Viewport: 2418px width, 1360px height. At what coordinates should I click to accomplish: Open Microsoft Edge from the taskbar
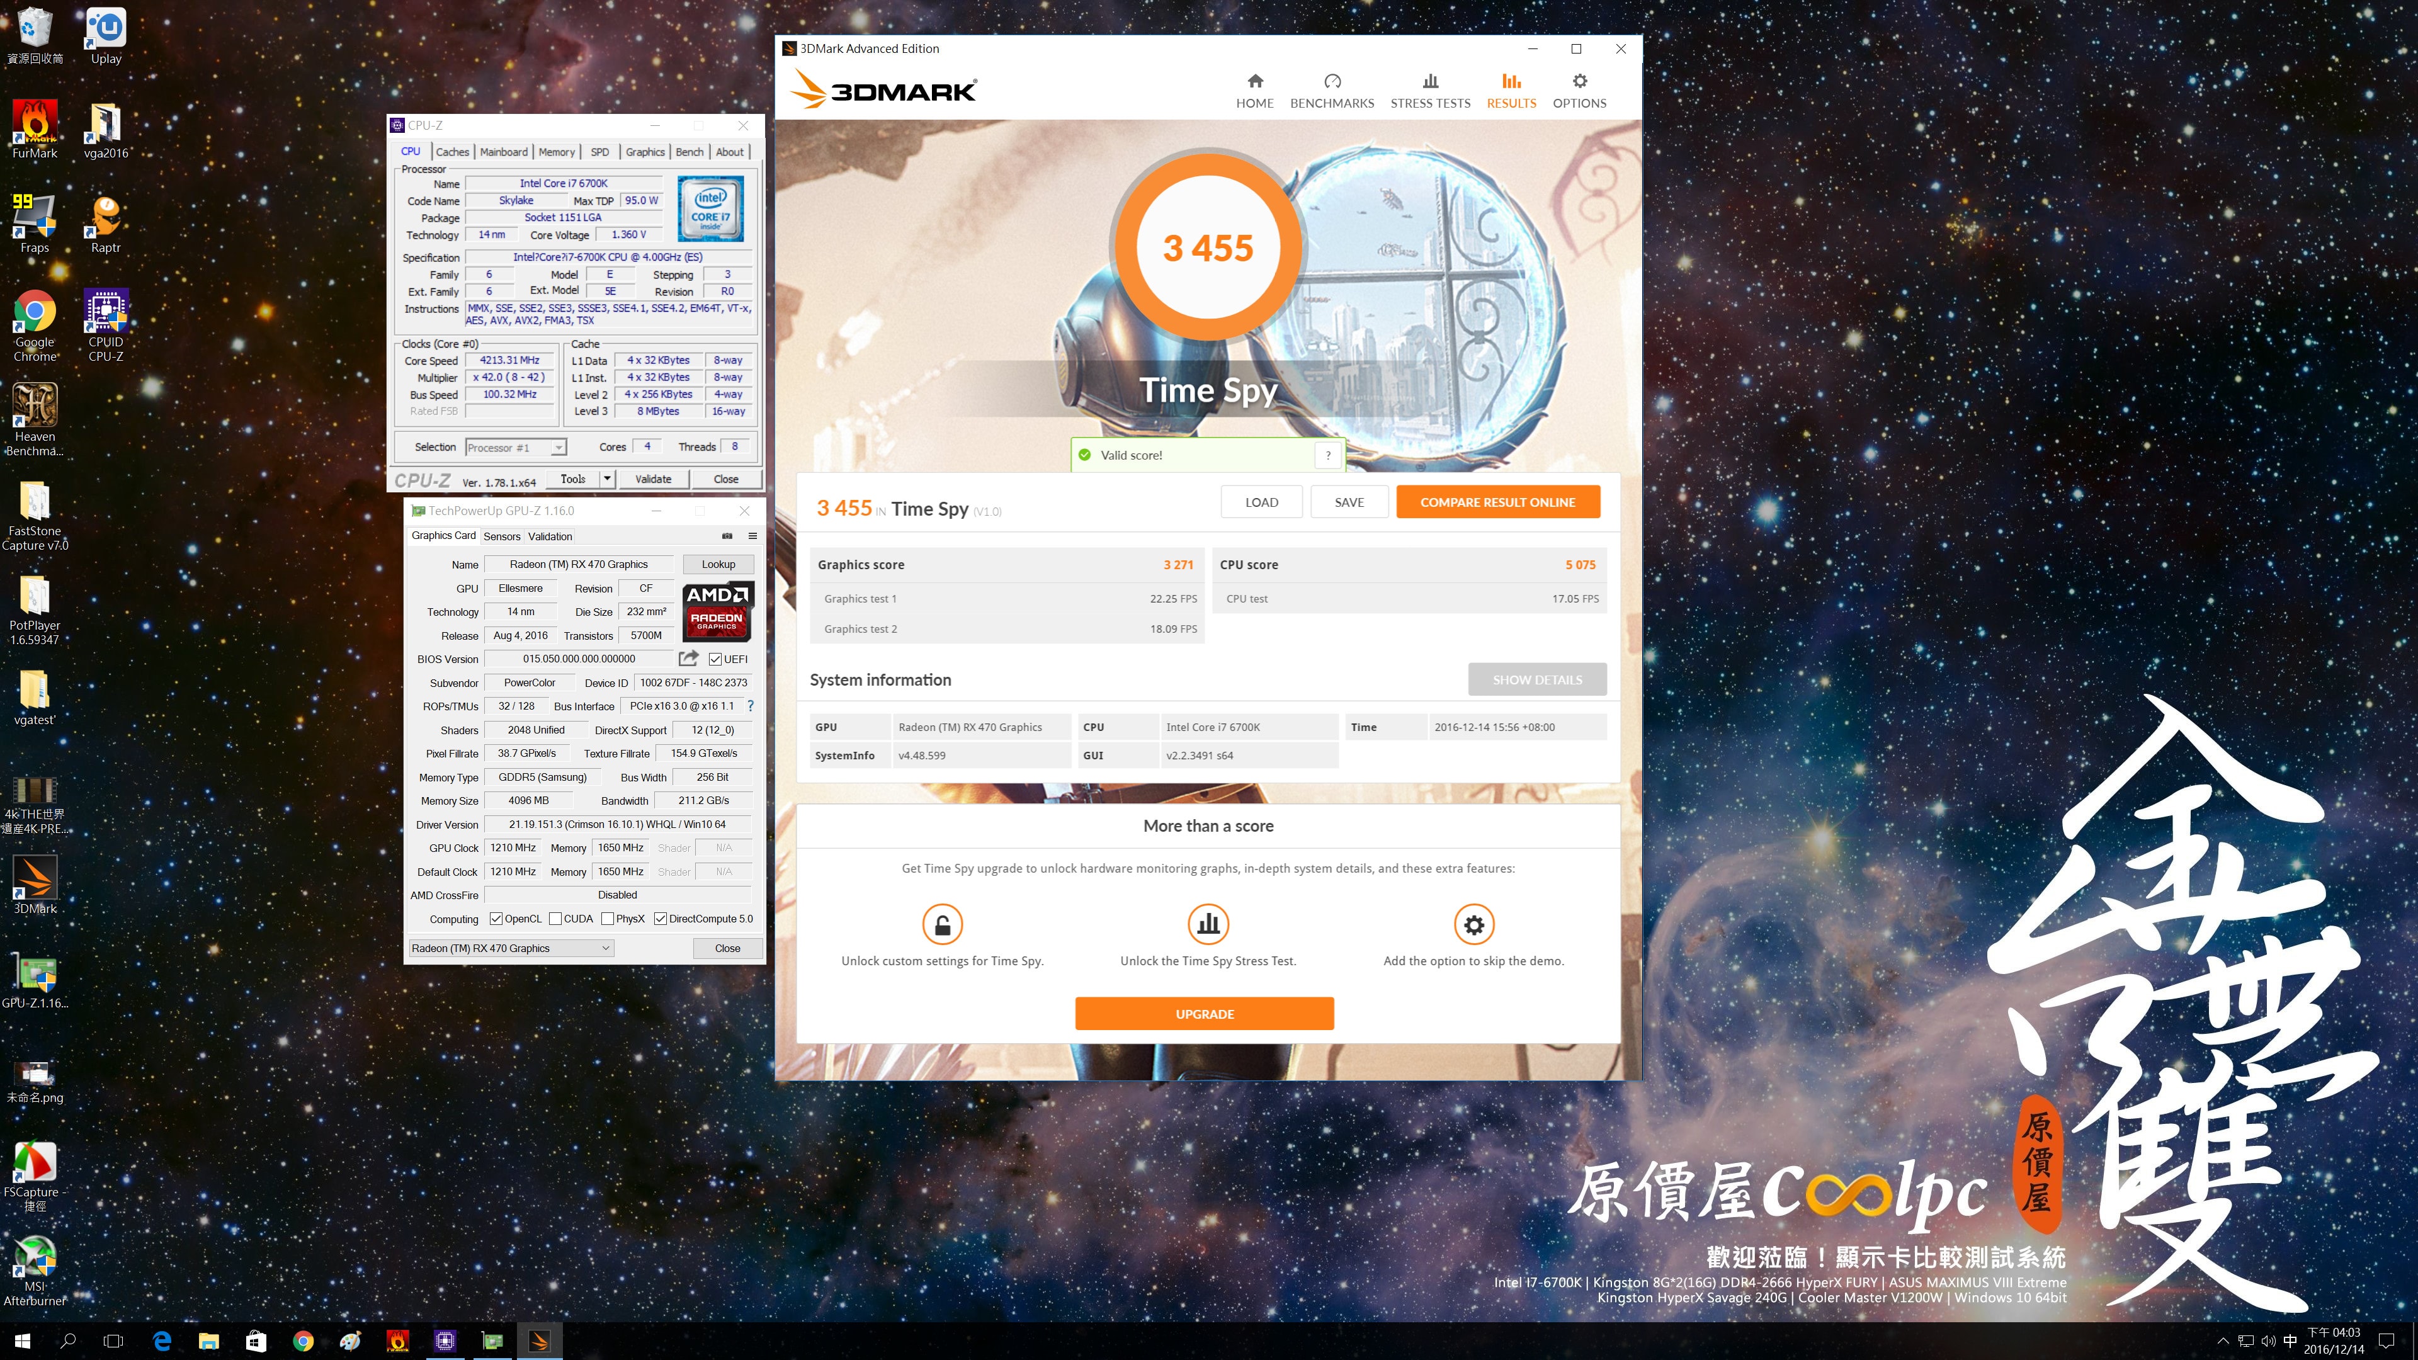(x=161, y=1340)
